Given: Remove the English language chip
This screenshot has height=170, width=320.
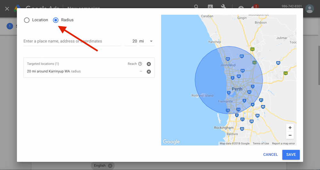Looking at the screenshot, I should [x=110, y=166].
